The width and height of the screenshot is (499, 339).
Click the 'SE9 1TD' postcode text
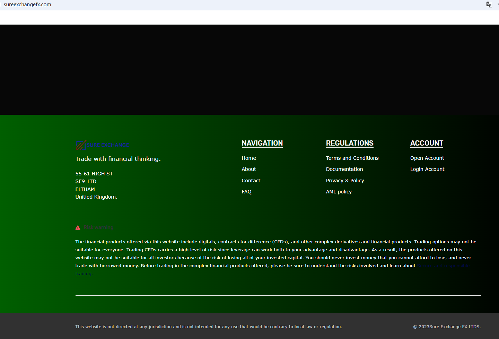[x=86, y=181]
